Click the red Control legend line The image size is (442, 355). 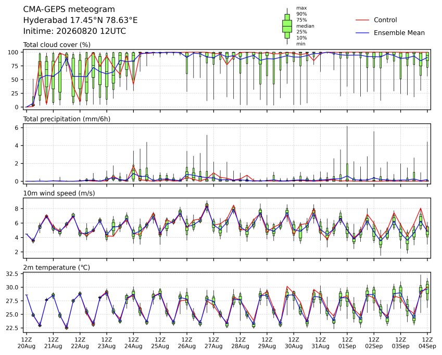point(362,20)
